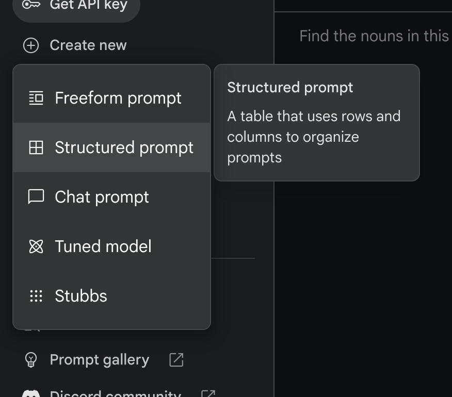452x397 pixels.
Task: Open the Prompt gallery link
Action: tap(99, 360)
